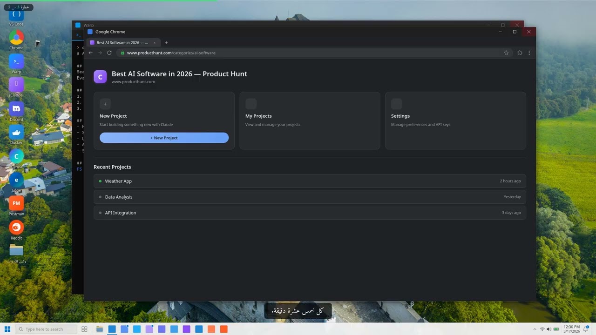Open Chrome's three-dot menu
This screenshot has height=335, width=596.
click(529, 53)
